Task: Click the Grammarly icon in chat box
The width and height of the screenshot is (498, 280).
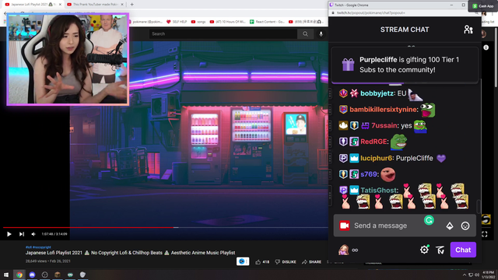Action: [x=429, y=220]
